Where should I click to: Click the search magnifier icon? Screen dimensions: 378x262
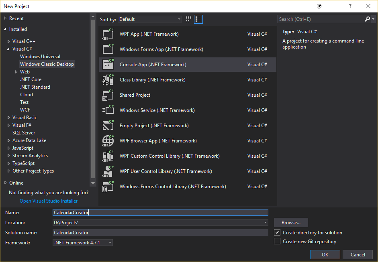coord(368,19)
